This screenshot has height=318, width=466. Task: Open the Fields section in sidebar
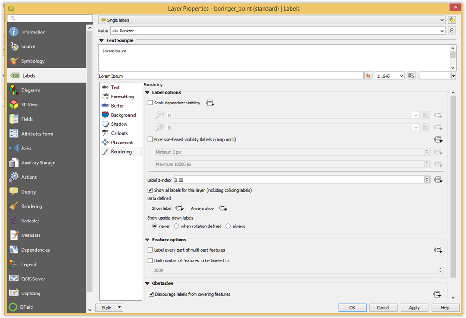point(47,119)
